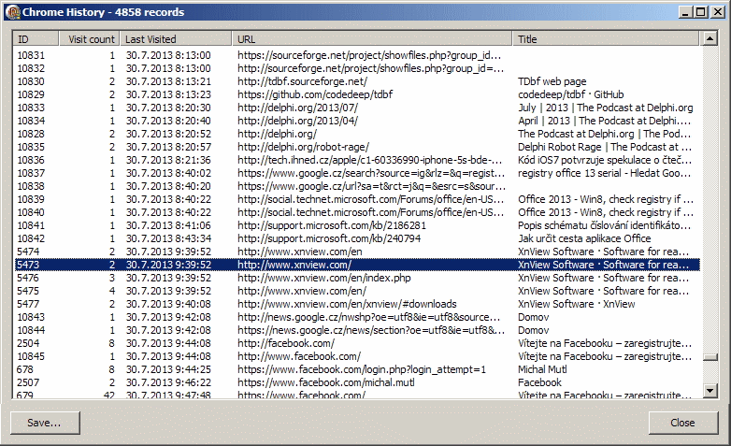Sort by the URL column header
Viewport: 731px width, 446px height.
pyautogui.click(x=372, y=39)
